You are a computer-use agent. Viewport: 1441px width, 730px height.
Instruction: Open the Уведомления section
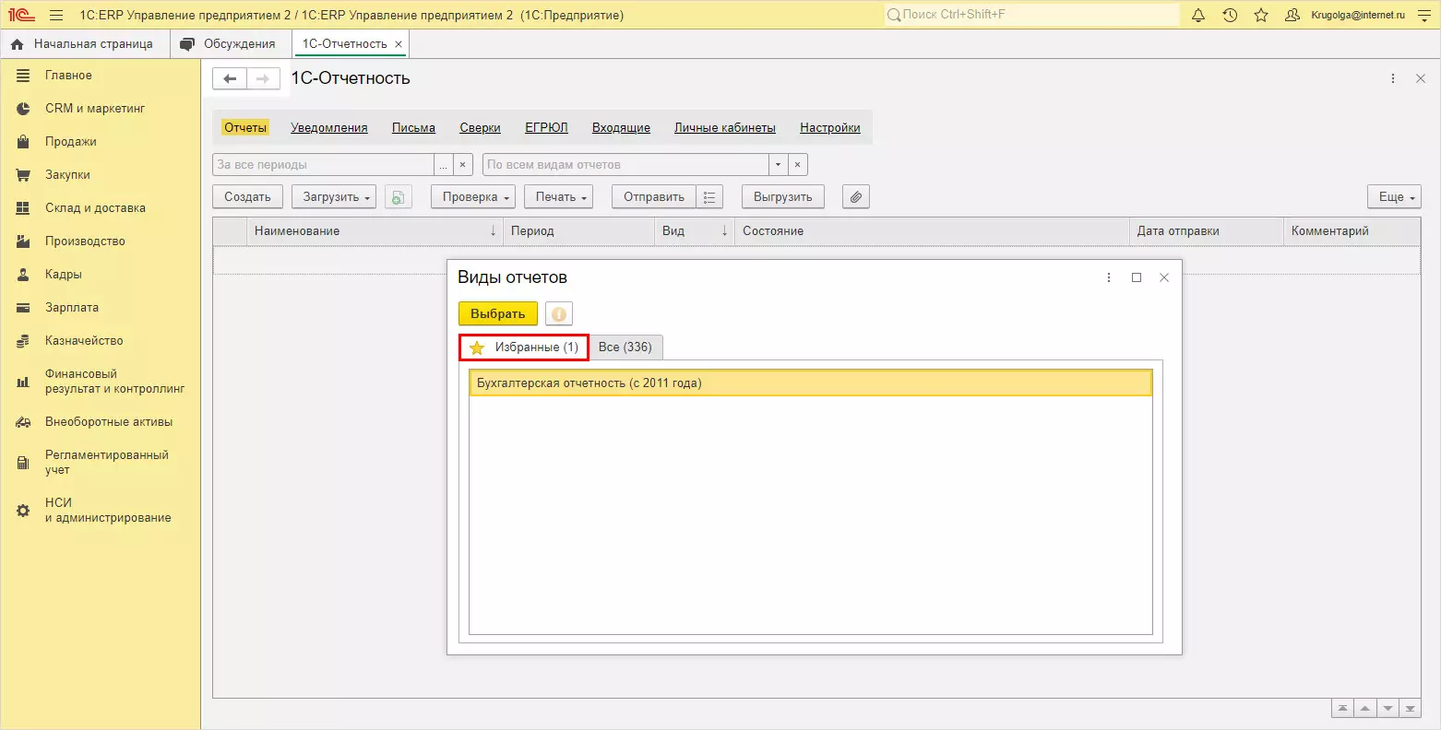coord(329,128)
